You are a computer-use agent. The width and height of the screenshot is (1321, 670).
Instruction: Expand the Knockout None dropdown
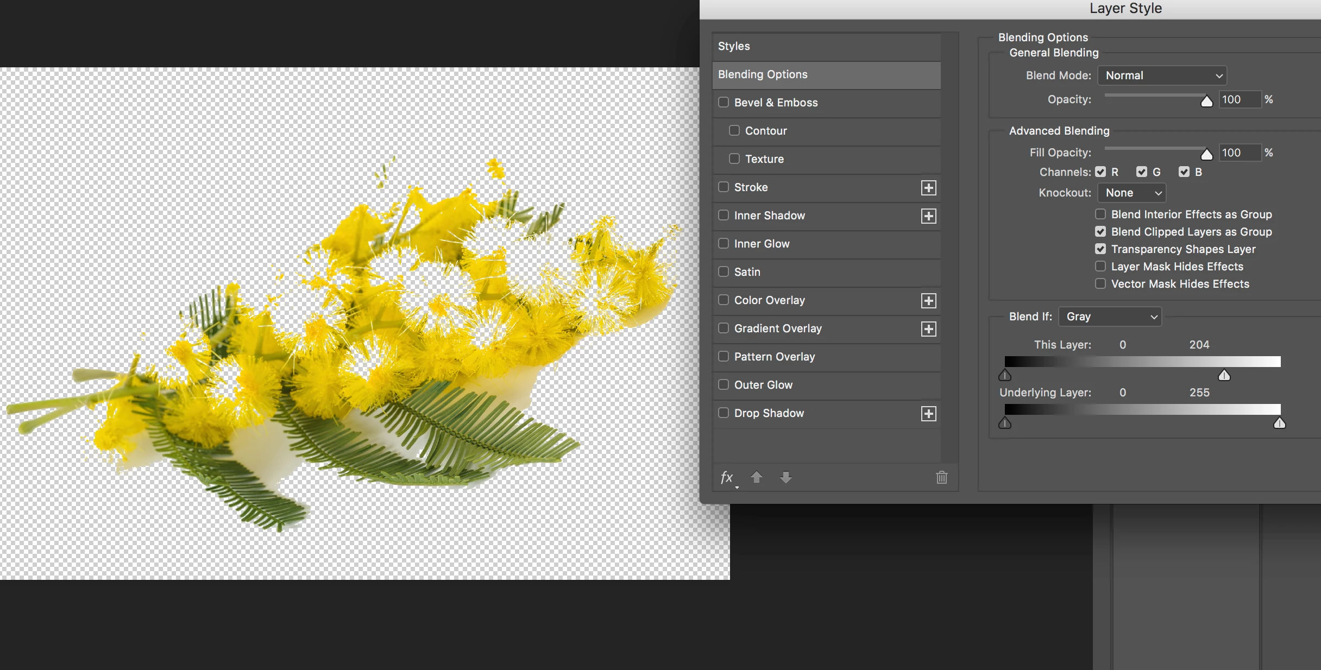[x=1131, y=193]
